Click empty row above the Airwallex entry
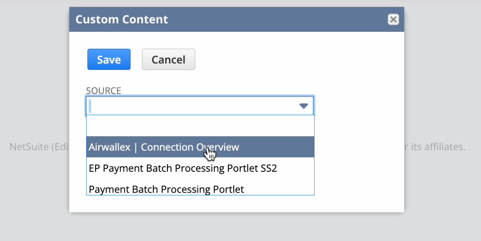The width and height of the screenshot is (481, 241). (x=200, y=126)
